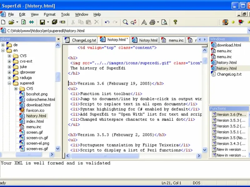Click the file path address field
The width and height of the screenshot is (250, 187).
click(x=126, y=31)
